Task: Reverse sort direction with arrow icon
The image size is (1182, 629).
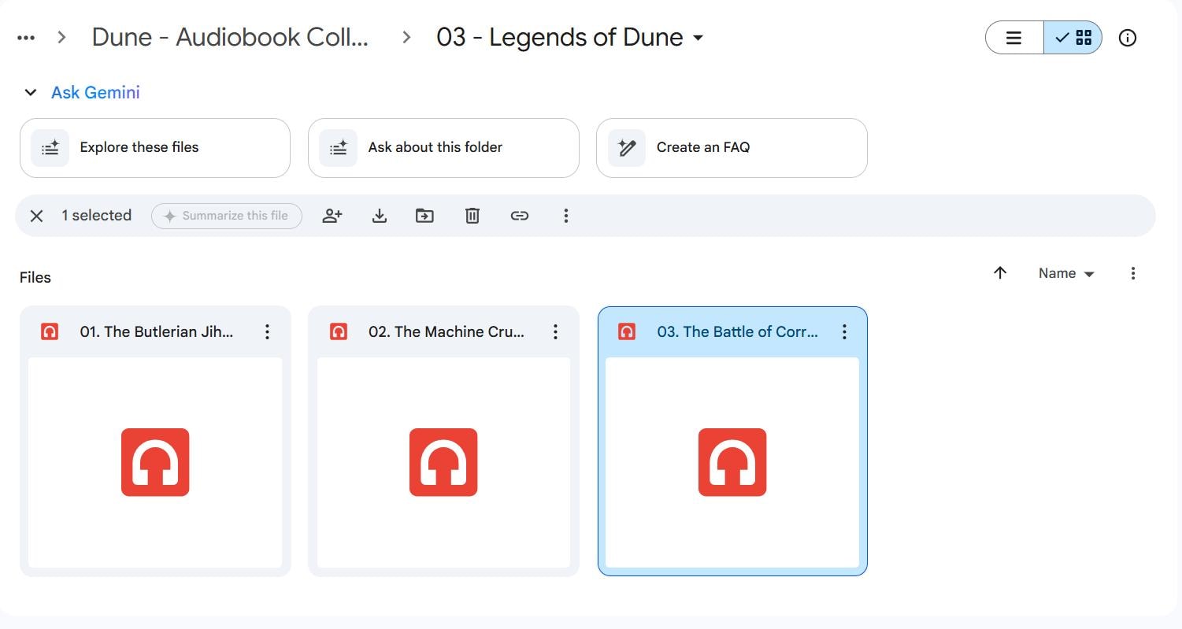Action: 1000,273
